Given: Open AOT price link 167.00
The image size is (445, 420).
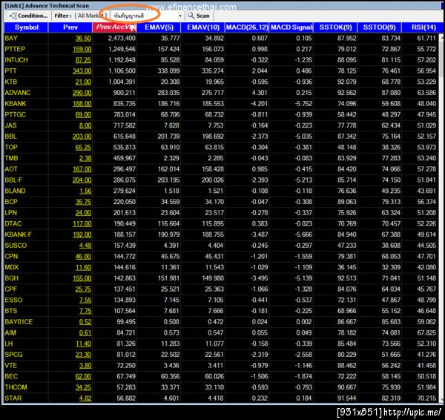Looking at the screenshot, I should [x=82, y=169].
